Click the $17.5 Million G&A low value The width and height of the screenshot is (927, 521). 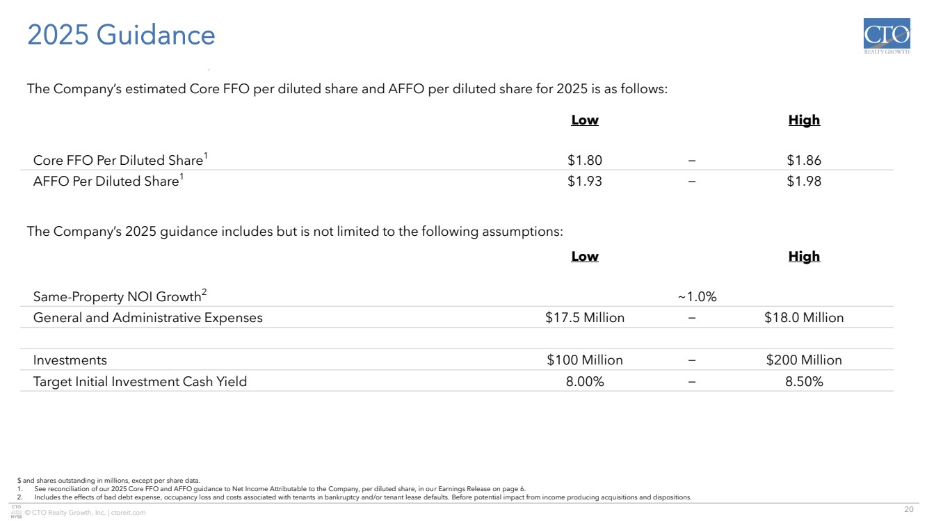[585, 318]
